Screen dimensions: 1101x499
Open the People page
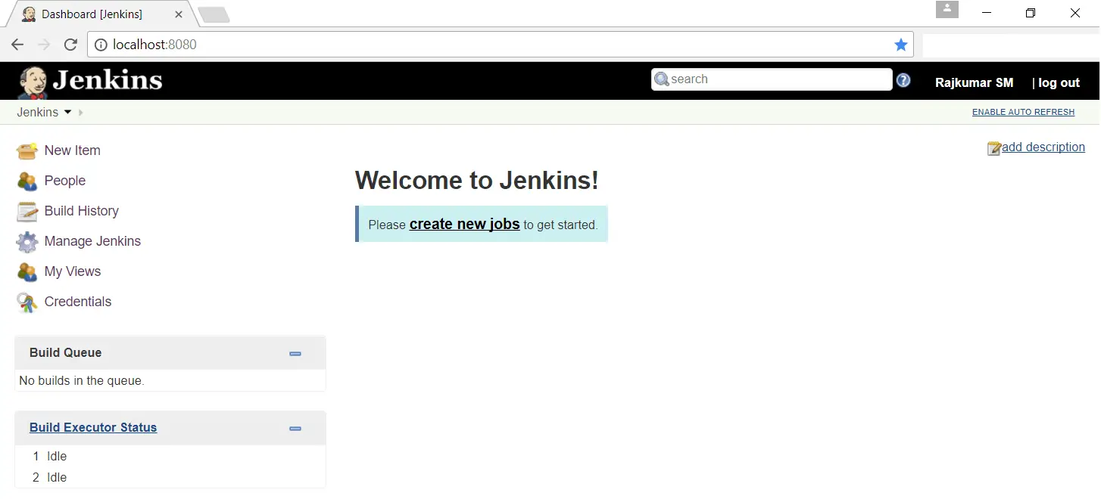click(x=65, y=181)
